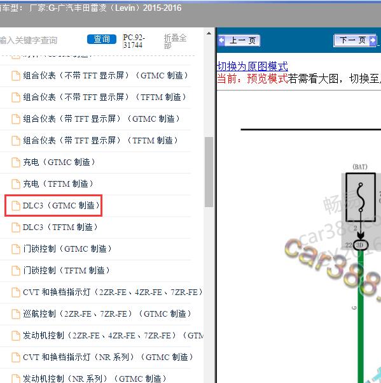
Task: Click the PC.92-31744 code text
Action: [134, 41]
